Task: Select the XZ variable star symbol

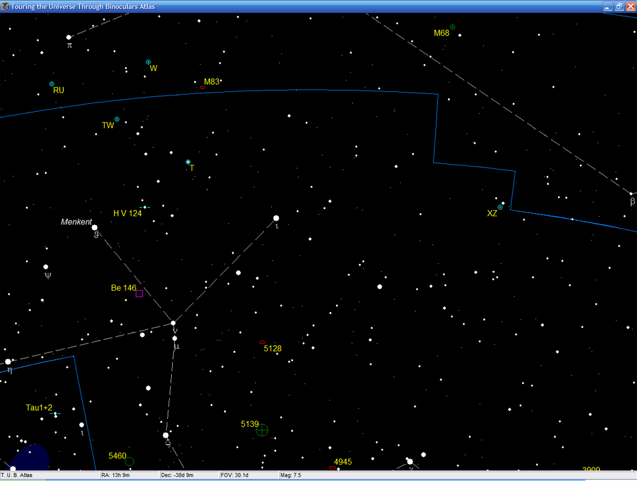Action: 500,207
